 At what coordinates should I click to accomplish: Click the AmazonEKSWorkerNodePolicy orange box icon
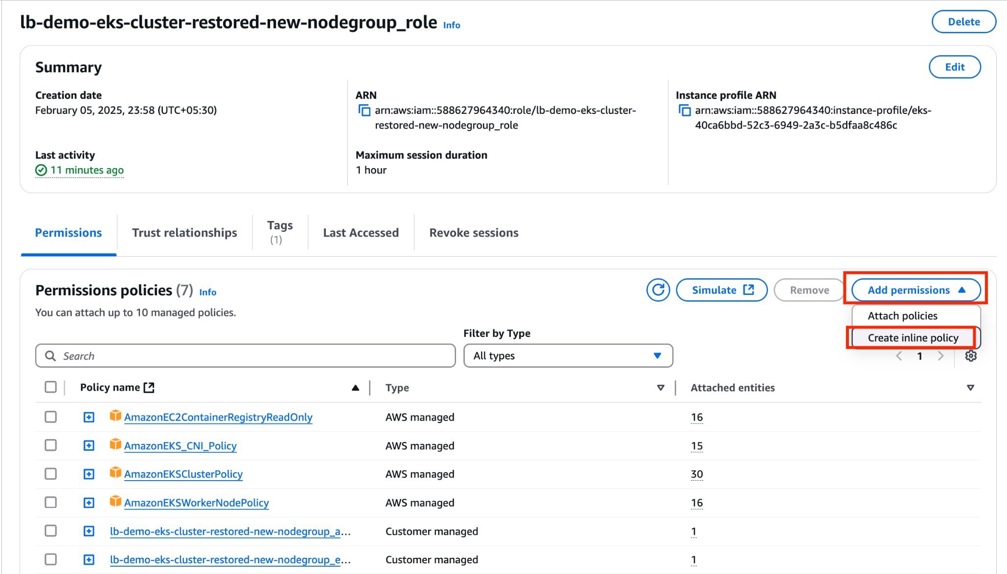pos(115,502)
